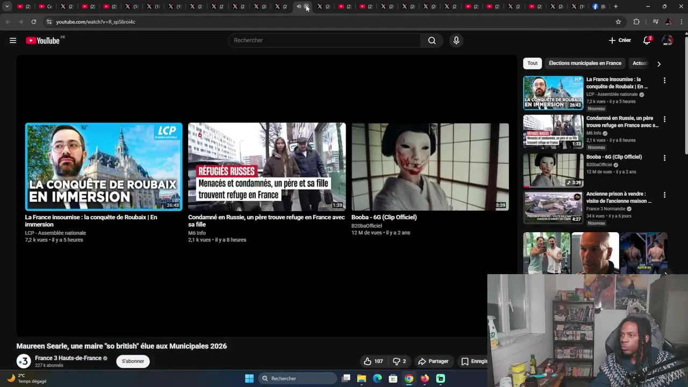Open options for Condamné en Russie sidebar video

pos(664,119)
